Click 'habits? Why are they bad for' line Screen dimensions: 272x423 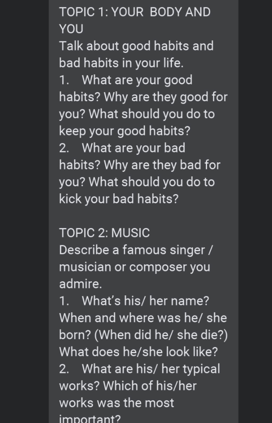point(140,165)
